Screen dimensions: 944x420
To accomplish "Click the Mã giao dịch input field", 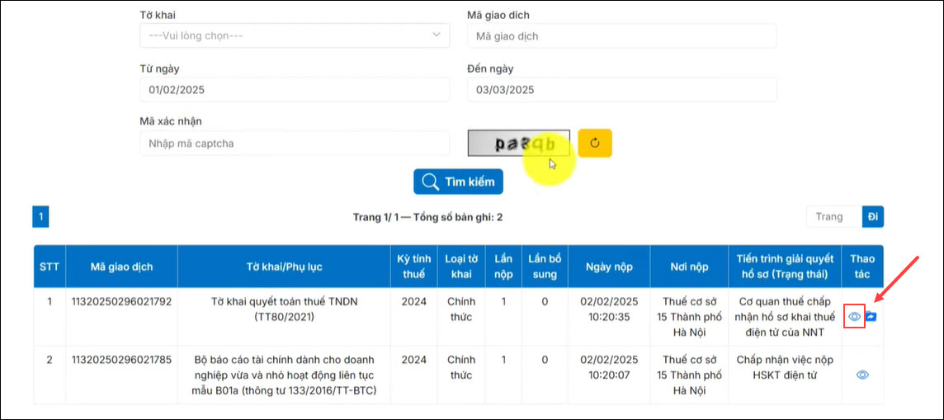I will [x=622, y=36].
